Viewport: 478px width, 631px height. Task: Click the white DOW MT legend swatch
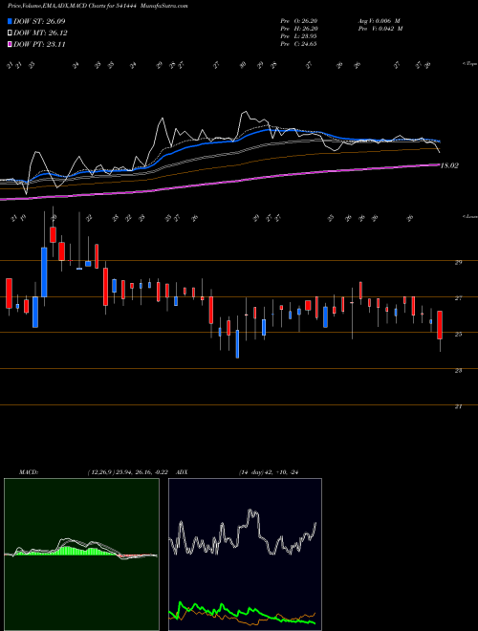[11, 33]
